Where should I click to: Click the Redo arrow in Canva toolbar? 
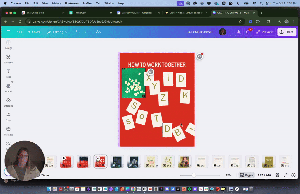coord(87,32)
